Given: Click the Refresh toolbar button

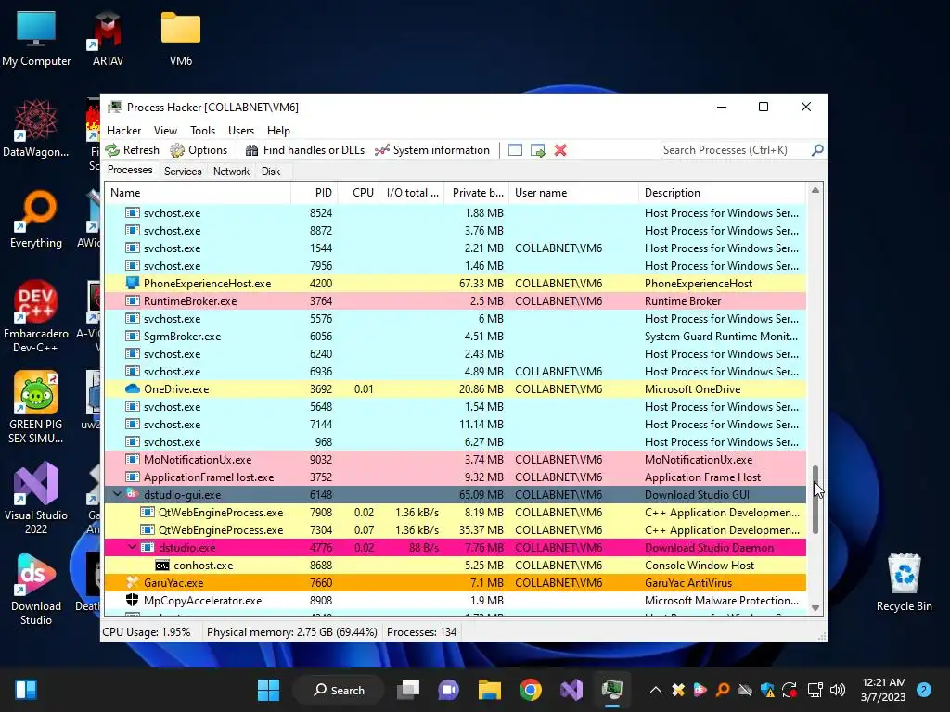Looking at the screenshot, I should [132, 150].
